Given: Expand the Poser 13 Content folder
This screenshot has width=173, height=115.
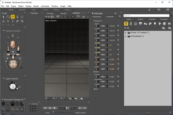Looking at the screenshot, I should tap(125, 33).
